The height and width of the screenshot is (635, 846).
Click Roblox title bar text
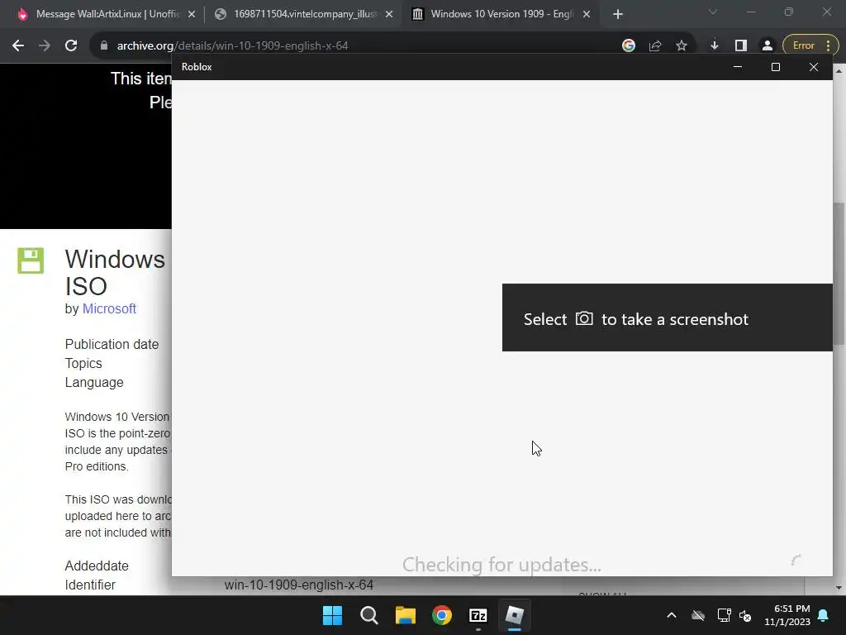197,67
